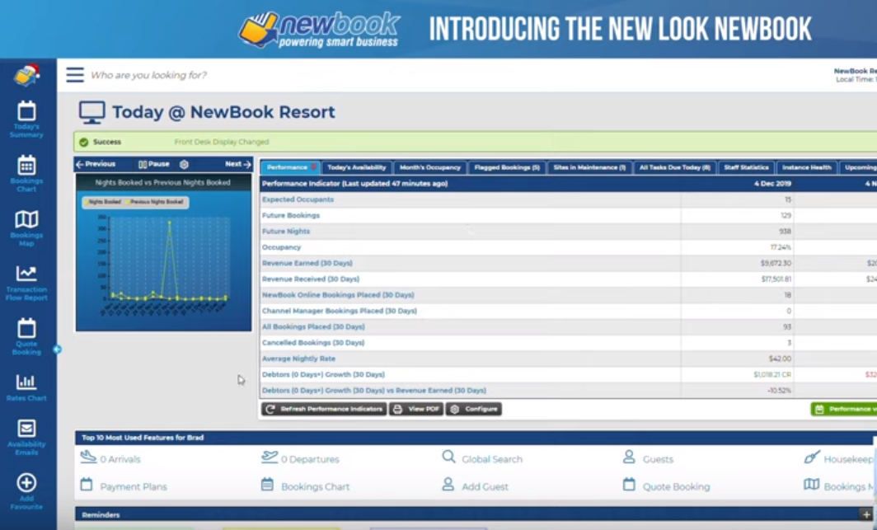
Task: Go to Next chart slide
Action: pos(237,164)
